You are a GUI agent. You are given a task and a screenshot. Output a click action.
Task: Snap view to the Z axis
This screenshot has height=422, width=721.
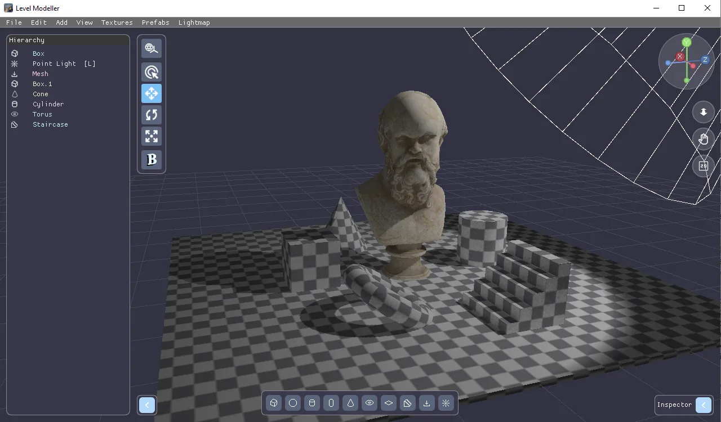705,60
